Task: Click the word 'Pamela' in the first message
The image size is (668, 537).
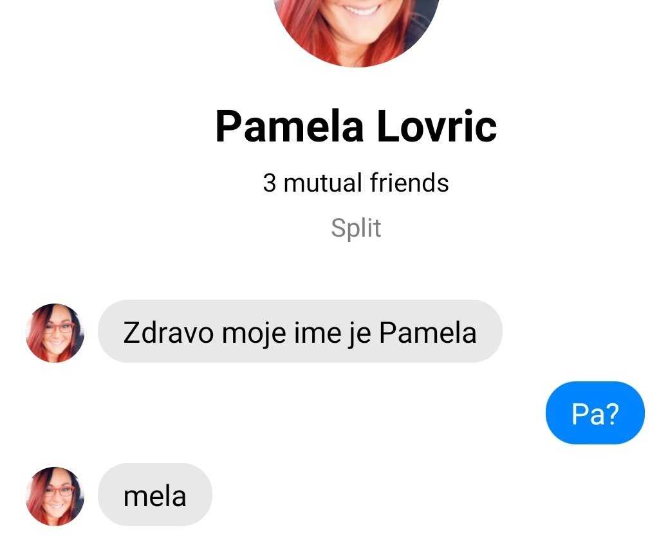Action: pos(428,332)
